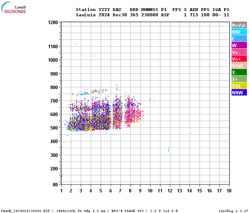Screen dimensions: 249x213
Task: Click the Vo- pink legend swatch
Action: pos(239,52)
